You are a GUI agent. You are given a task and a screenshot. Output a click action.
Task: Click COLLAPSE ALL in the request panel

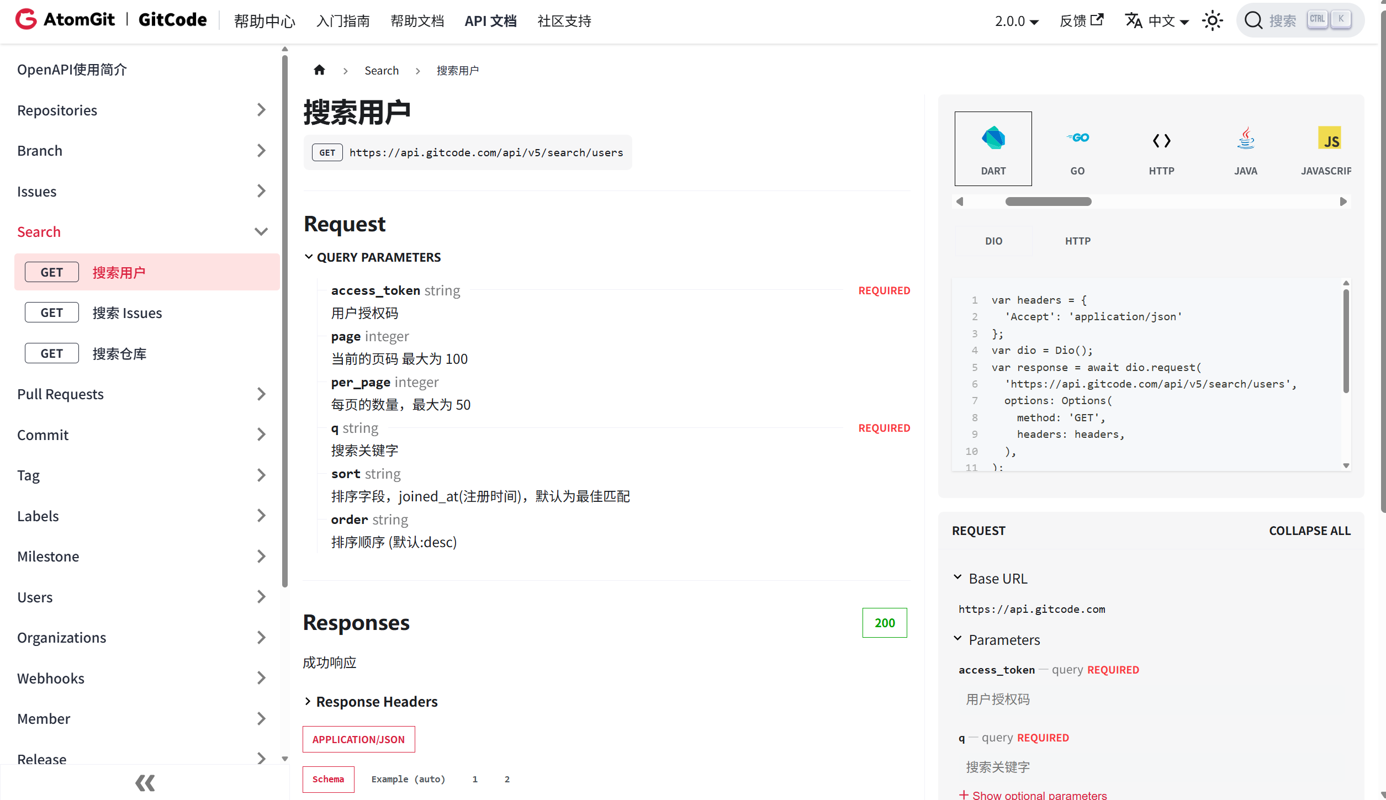[1309, 531]
